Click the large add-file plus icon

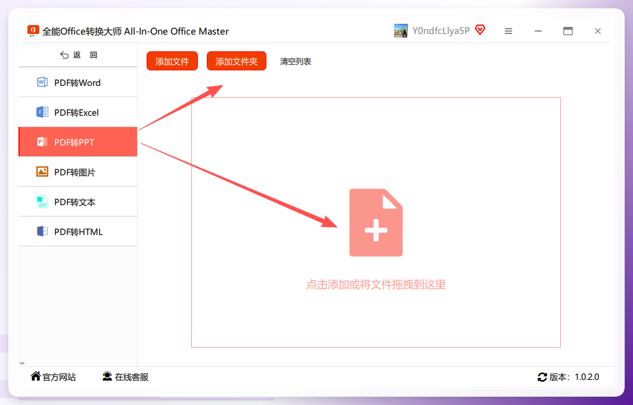pos(376,222)
